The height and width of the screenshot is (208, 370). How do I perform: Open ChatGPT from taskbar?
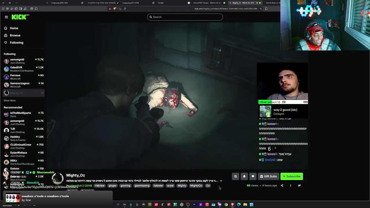tap(182, 205)
